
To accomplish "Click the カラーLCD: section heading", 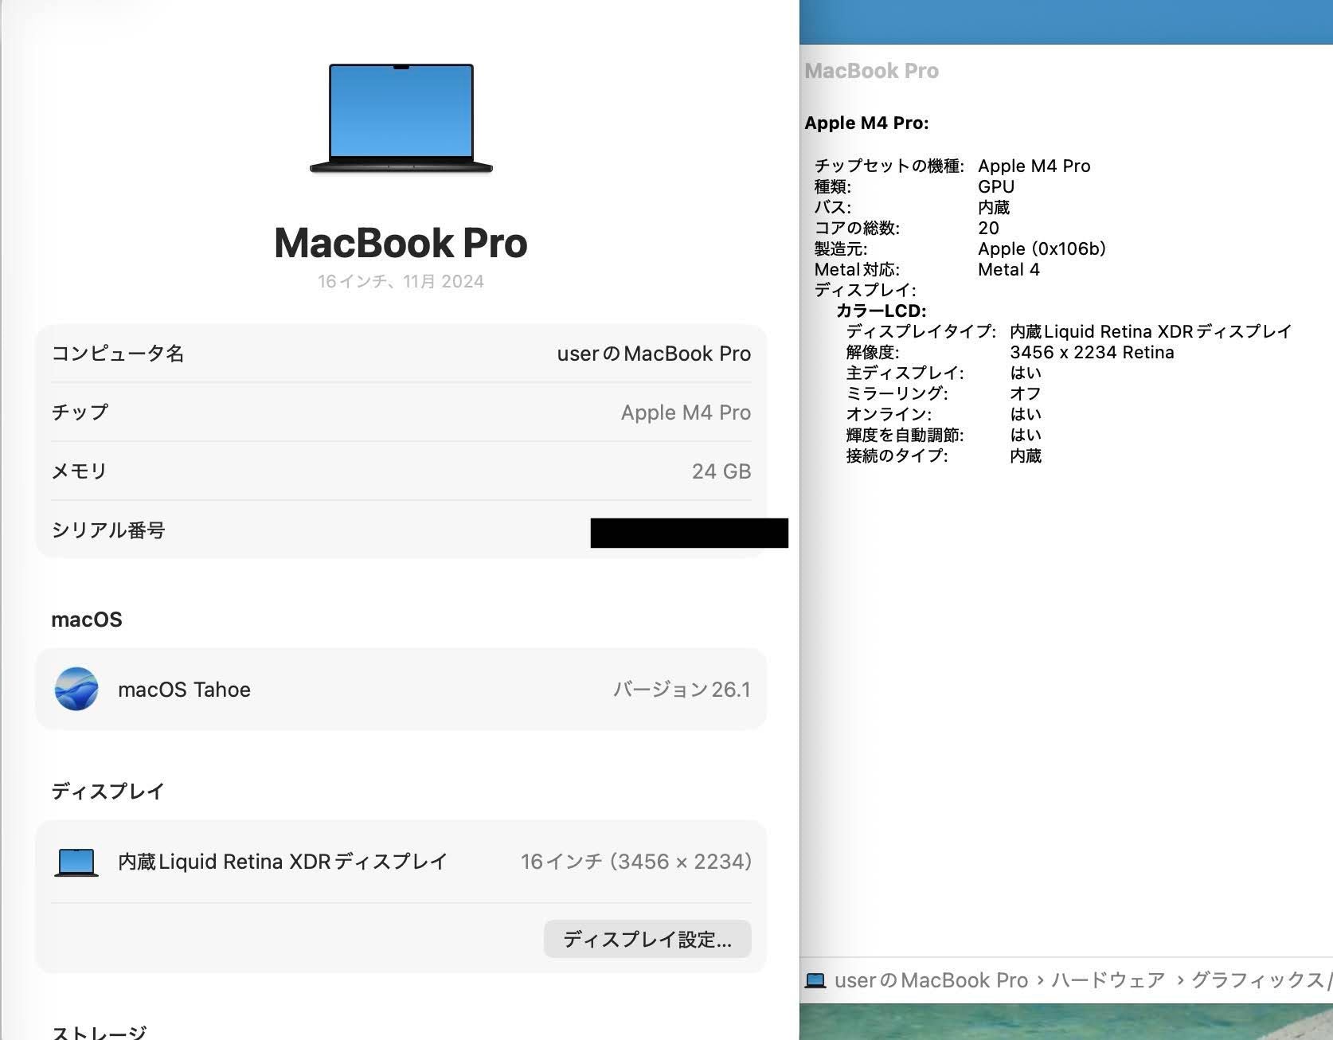I will coord(881,311).
